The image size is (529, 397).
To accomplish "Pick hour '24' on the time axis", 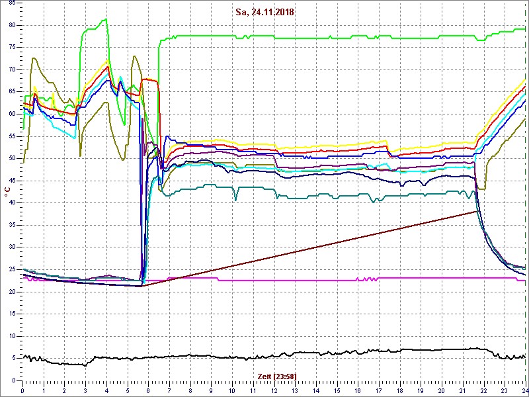I will point(524,390).
